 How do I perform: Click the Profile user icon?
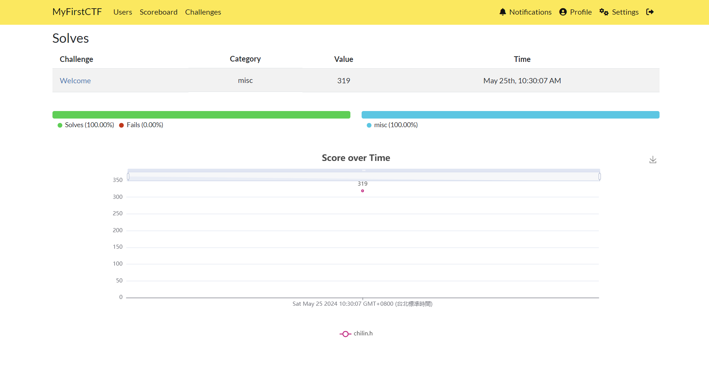click(563, 12)
